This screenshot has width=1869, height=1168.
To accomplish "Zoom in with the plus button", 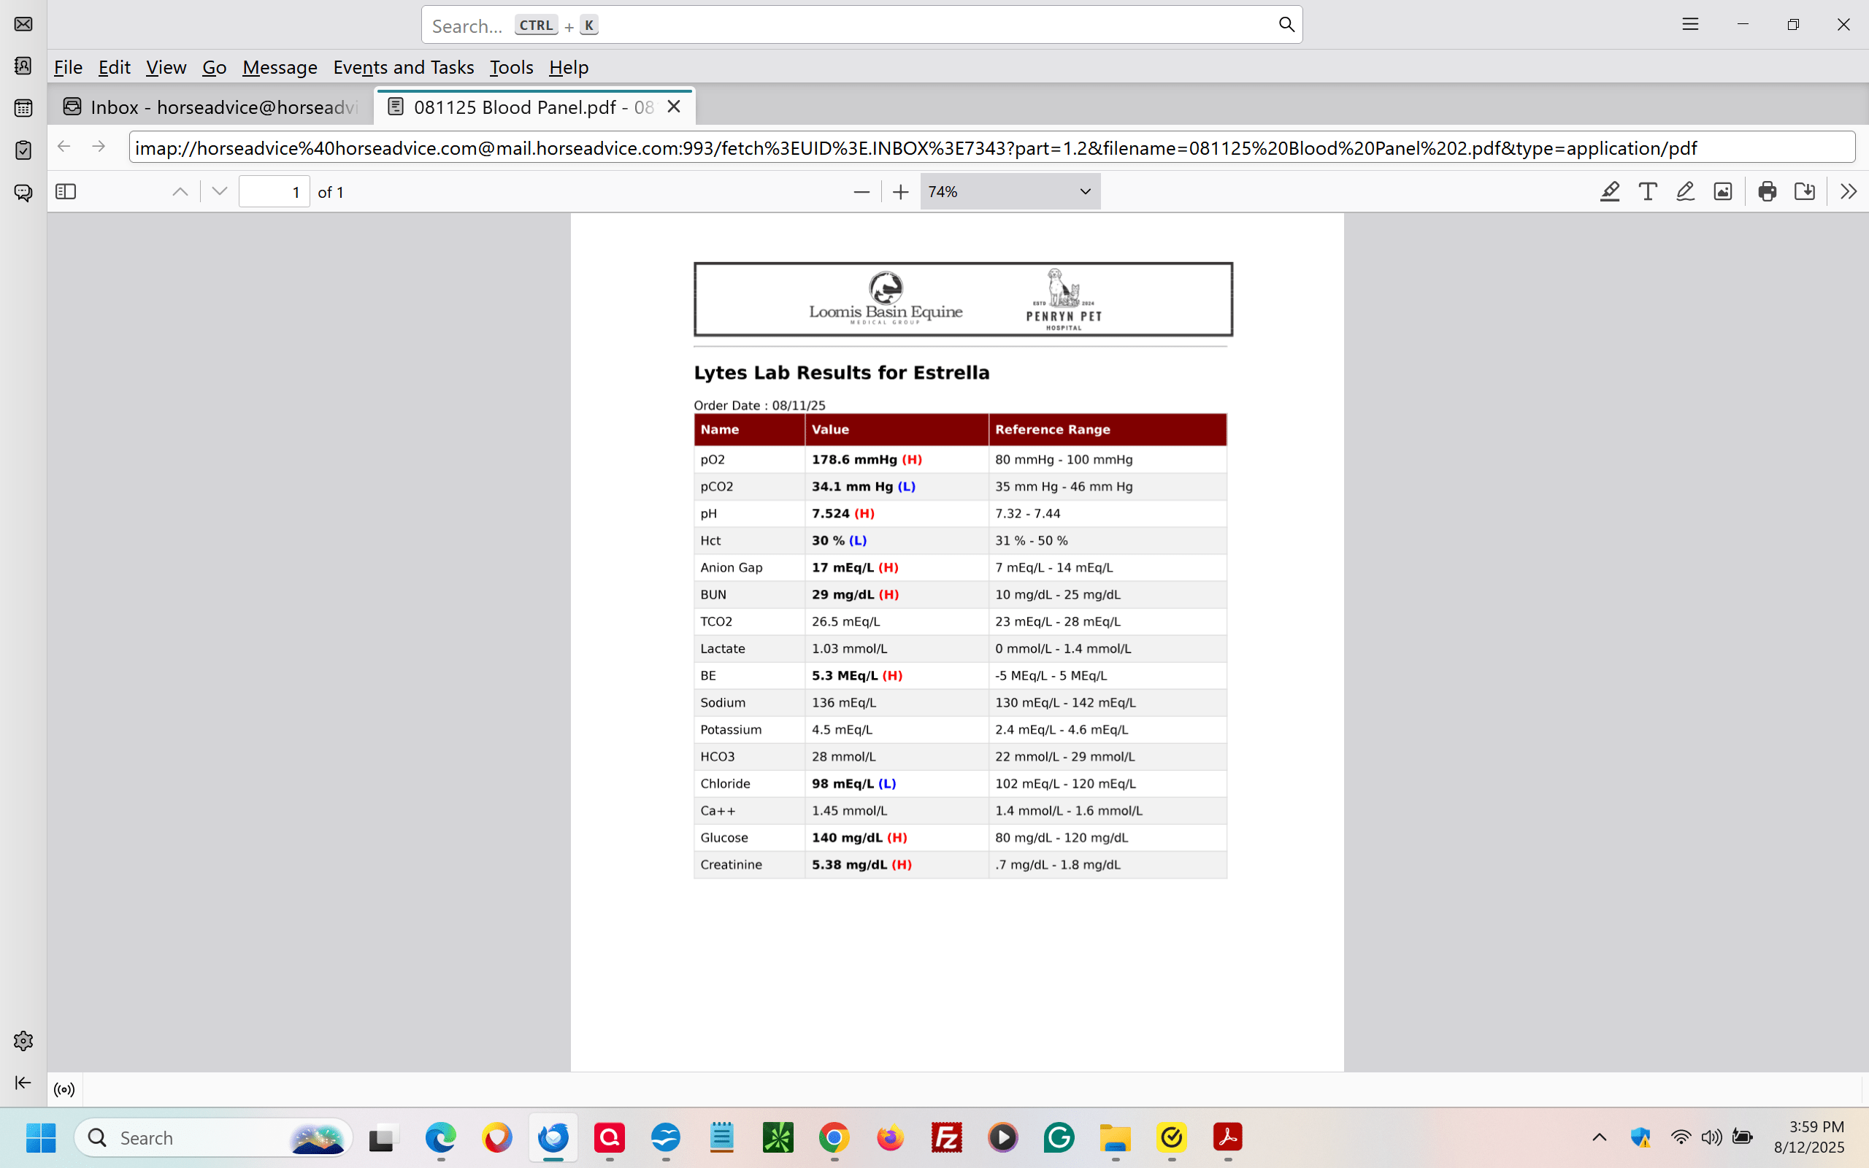I will coord(900,191).
